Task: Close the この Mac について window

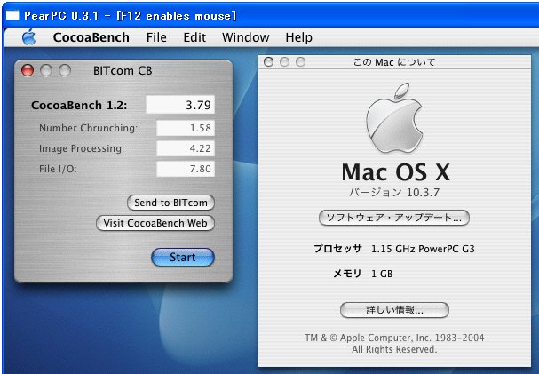Action: pyautogui.click(x=268, y=62)
